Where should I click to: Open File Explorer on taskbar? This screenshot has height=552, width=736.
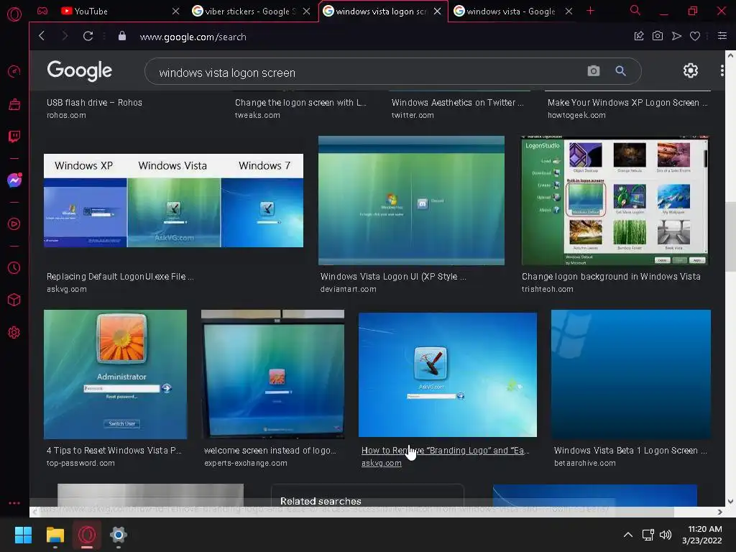(x=55, y=535)
